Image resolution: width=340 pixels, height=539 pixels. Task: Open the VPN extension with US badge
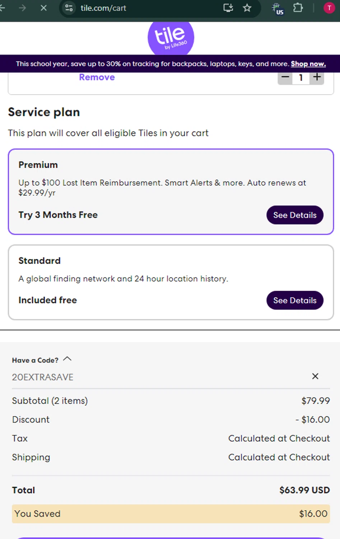click(x=277, y=9)
